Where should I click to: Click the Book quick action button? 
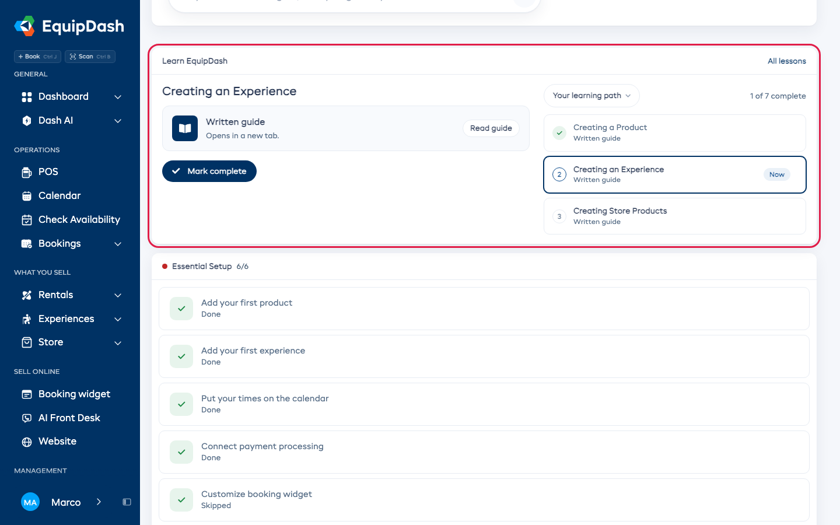click(37, 57)
